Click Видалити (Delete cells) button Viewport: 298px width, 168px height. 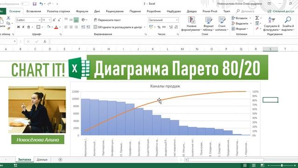click(x=240, y=23)
